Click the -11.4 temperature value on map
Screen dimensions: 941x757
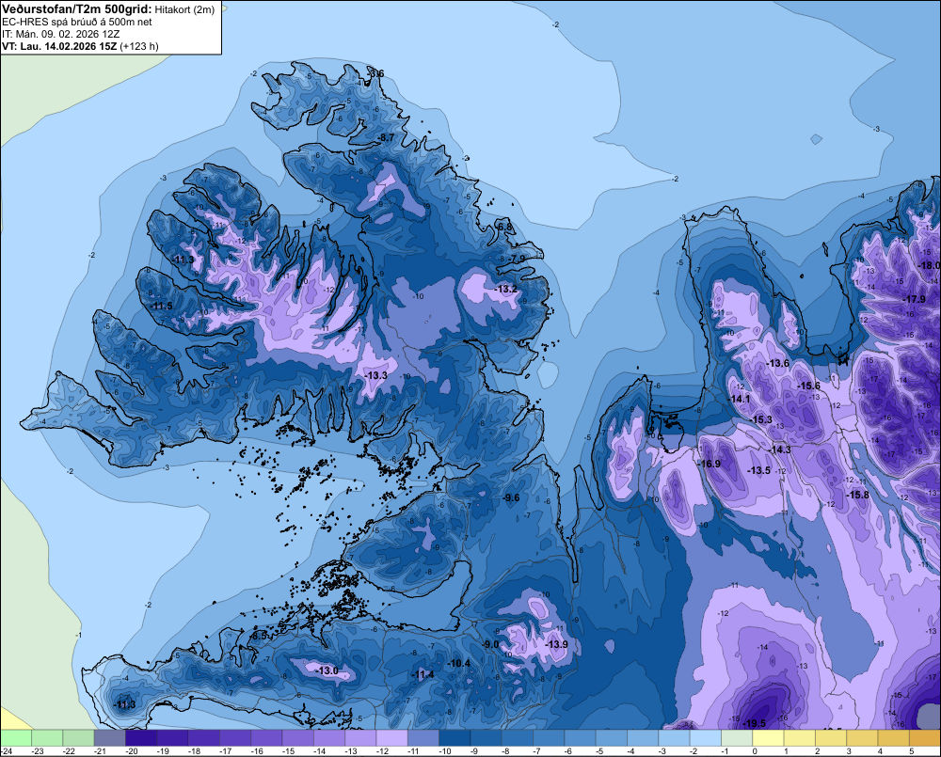423,675
